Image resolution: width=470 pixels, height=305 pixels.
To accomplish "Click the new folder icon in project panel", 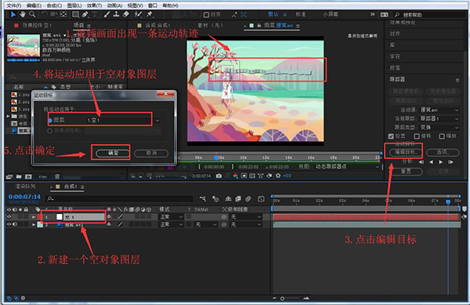I will pos(19,176).
